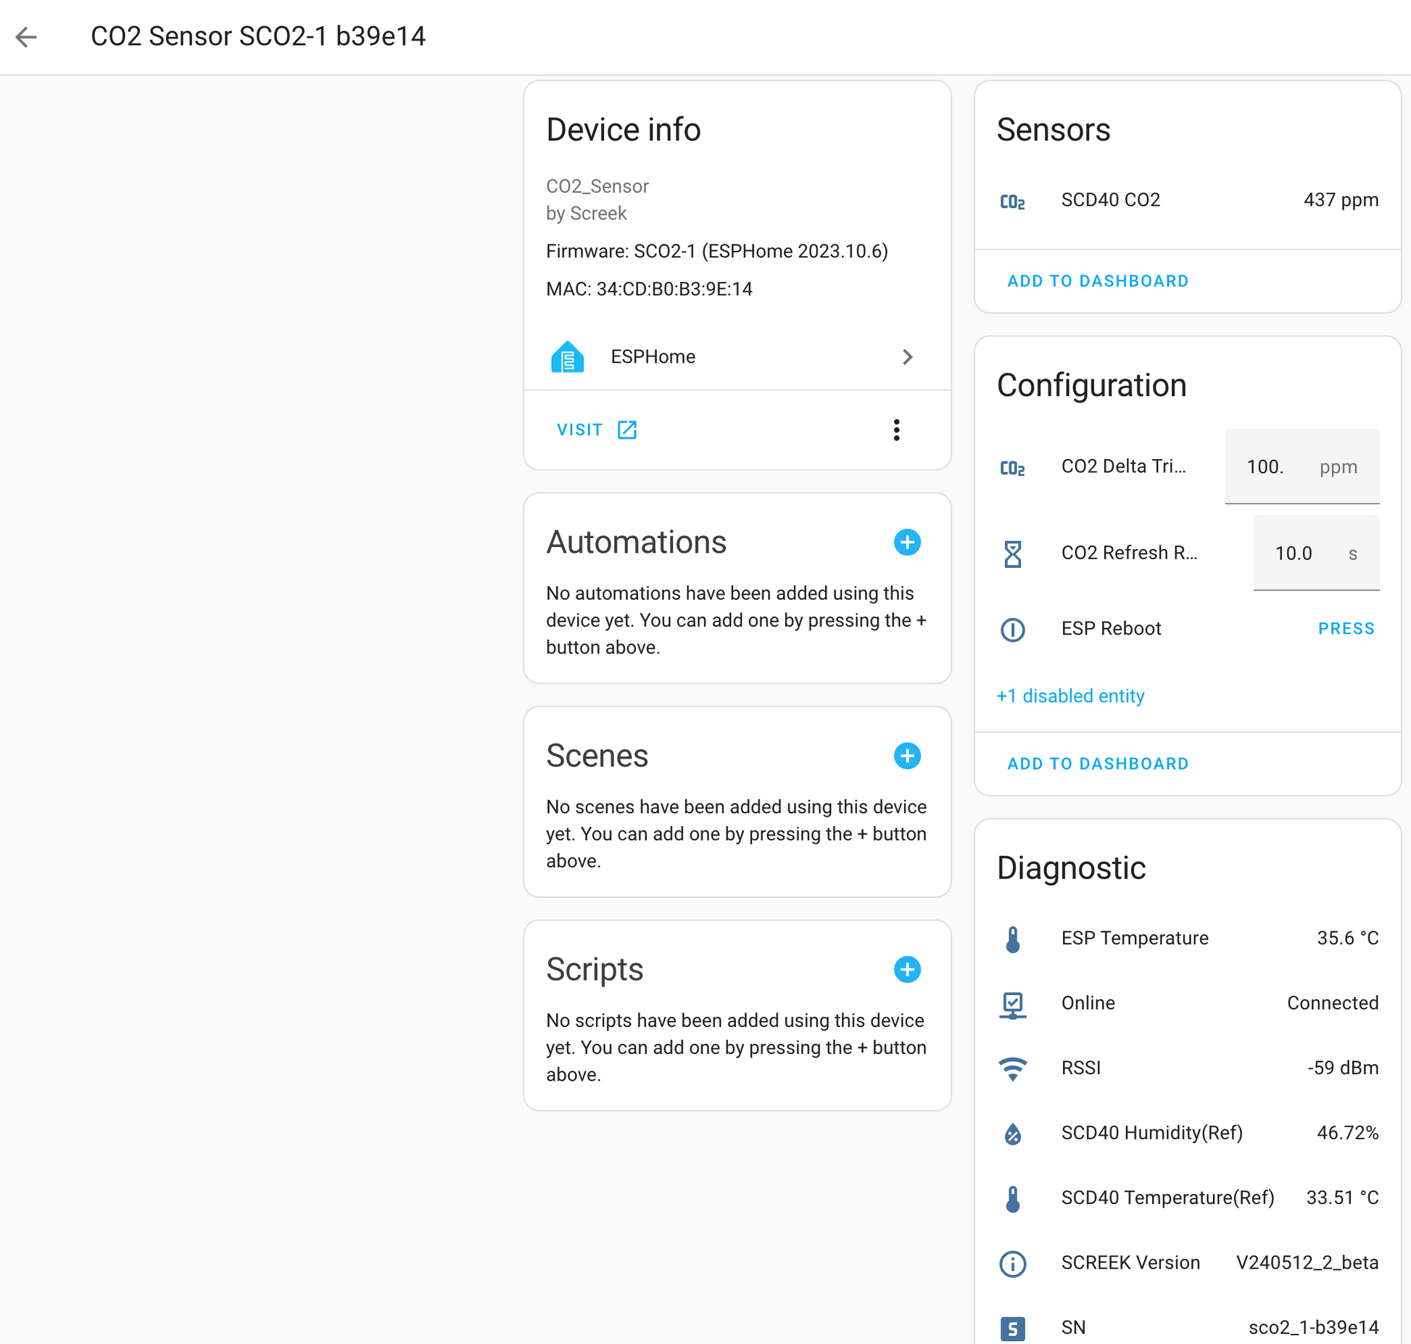Image resolution: width=1411 pixels, height=1344 pixels.
Task: Show the +1 disabled entity
Action: click(x=1070, y=696)
